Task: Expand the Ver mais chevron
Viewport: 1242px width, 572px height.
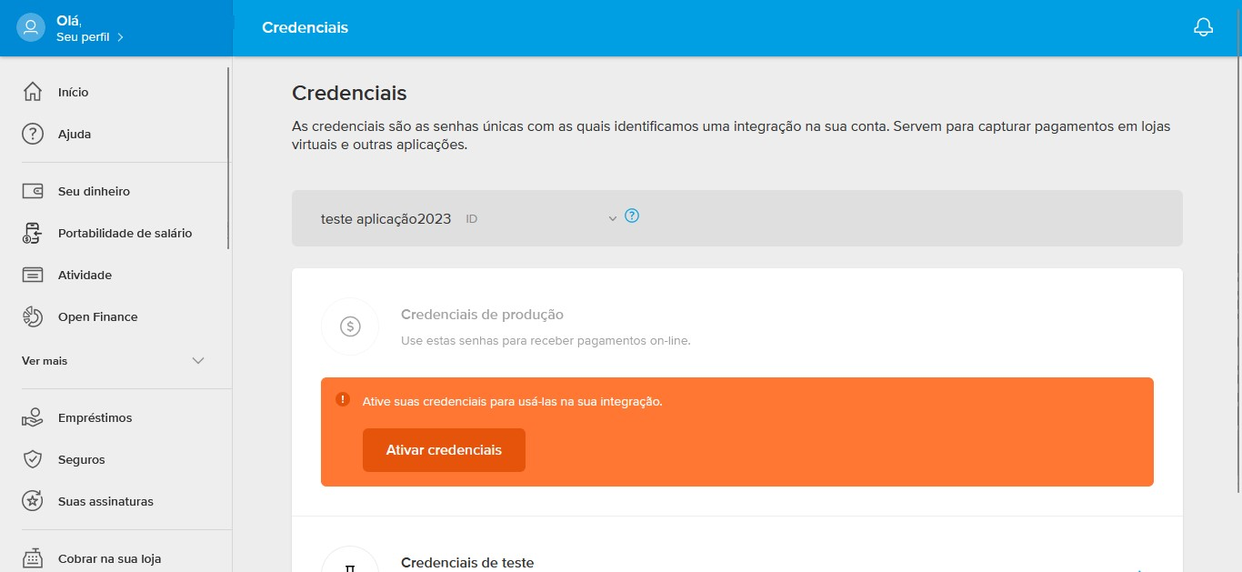Action: pos(199,361)
